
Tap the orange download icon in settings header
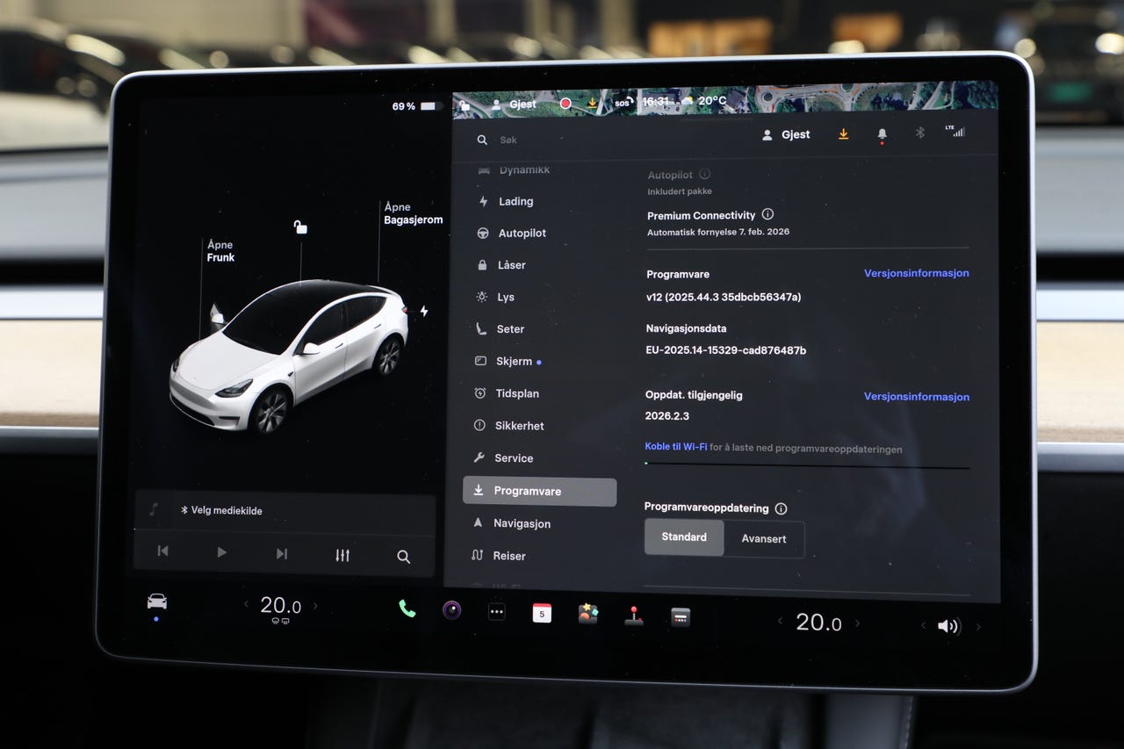(x=843, y=134)
